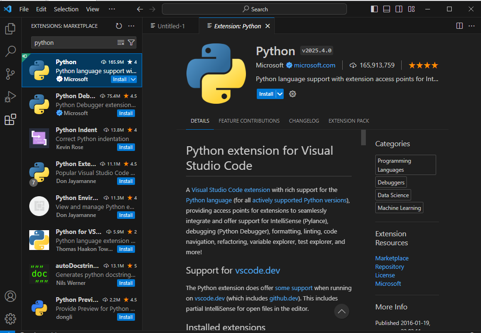This screenshot has width=481, height=333.
Task: Open the File menu
Action: (x=24, y=9)
